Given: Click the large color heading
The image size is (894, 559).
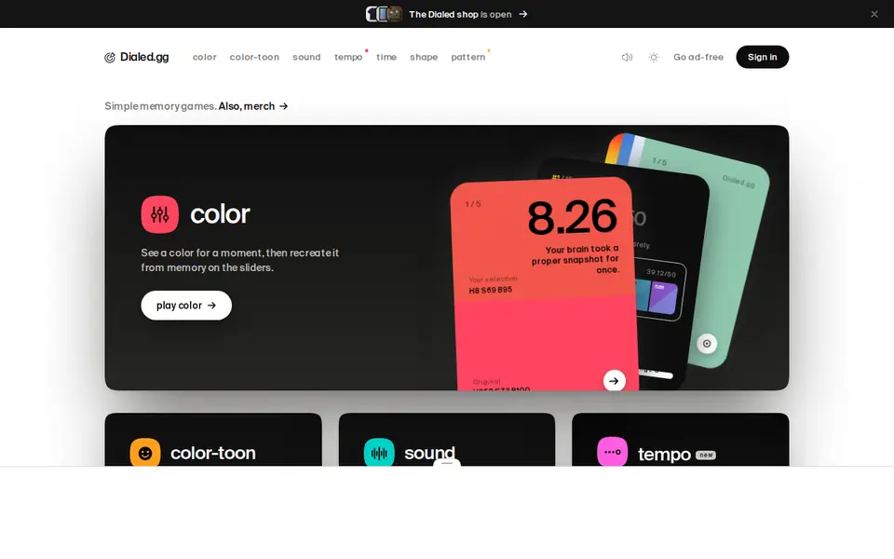Looking at the screenshot, I should (220, 214).
